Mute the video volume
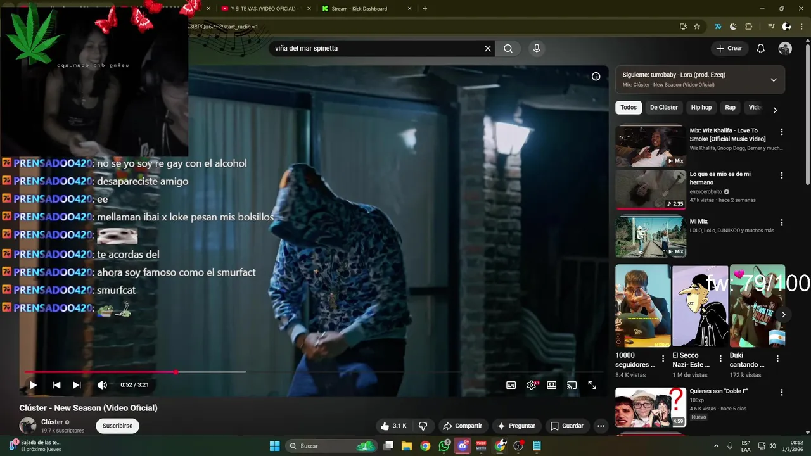The width and height of the screenshot is (811, 456). coord(102,384)
